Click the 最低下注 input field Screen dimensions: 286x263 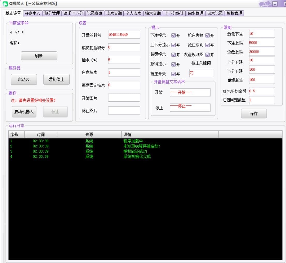pos(262,34)
